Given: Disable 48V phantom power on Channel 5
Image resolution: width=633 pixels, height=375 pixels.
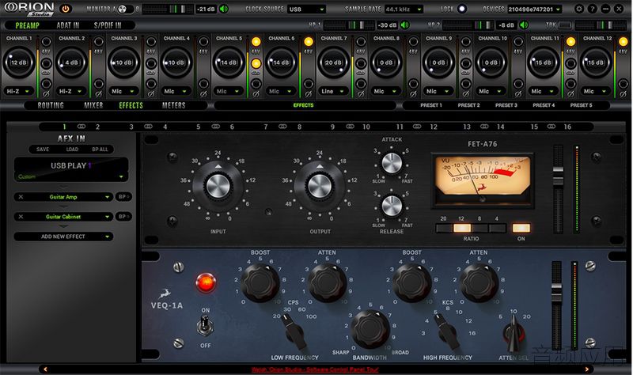Looking at the screenshot, I should (x=256, y=42).
